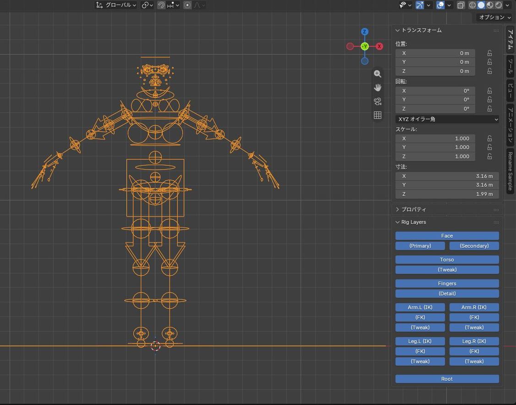The image size is (516, 405).
Task: Toggle the (Secondary) face layer button
Action: pos(474,246)
